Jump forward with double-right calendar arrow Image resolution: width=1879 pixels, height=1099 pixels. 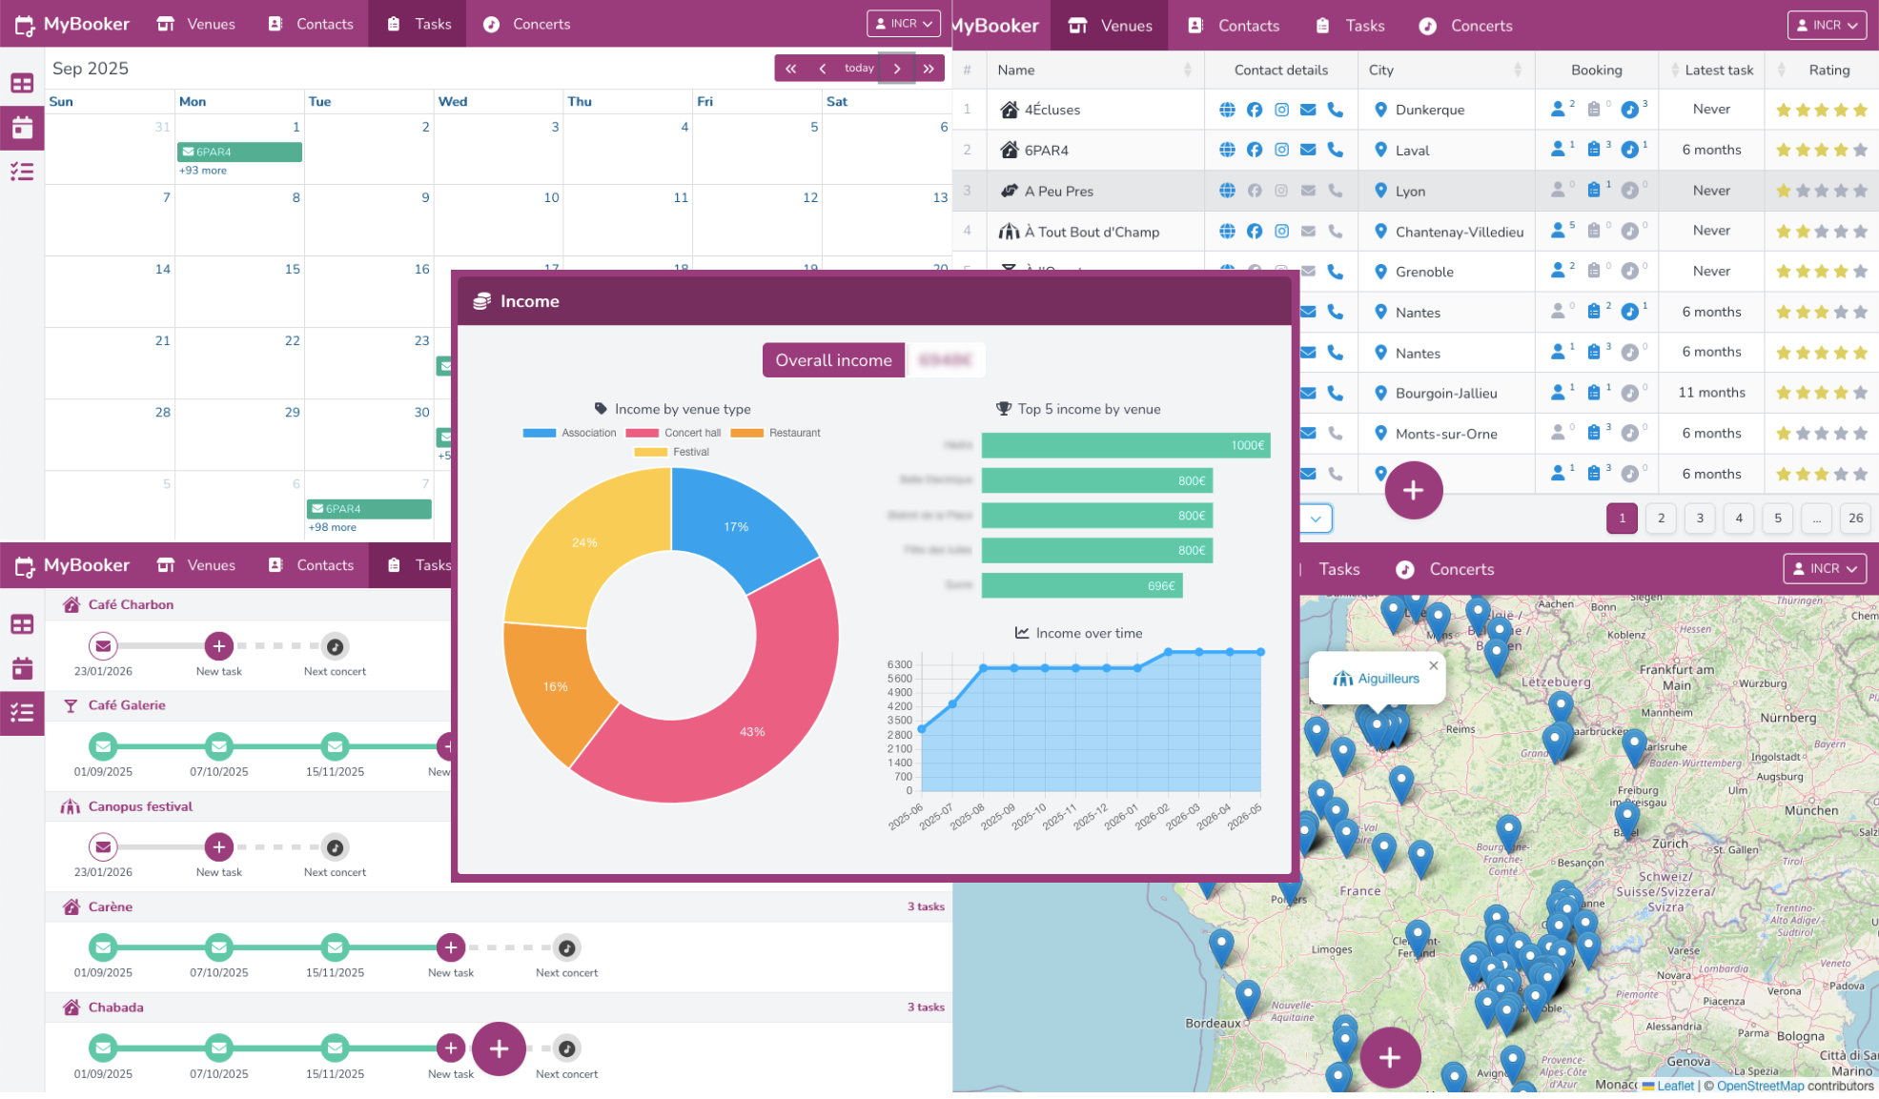pyautogui.click(x=929, y=69)
